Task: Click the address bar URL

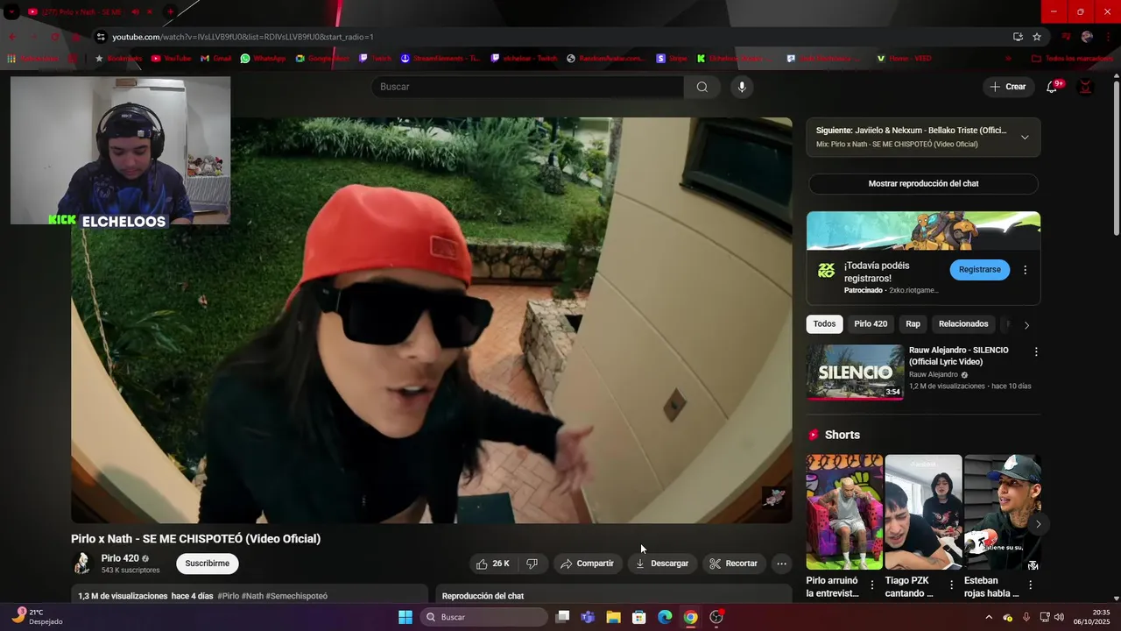Action: coord(243,37)
